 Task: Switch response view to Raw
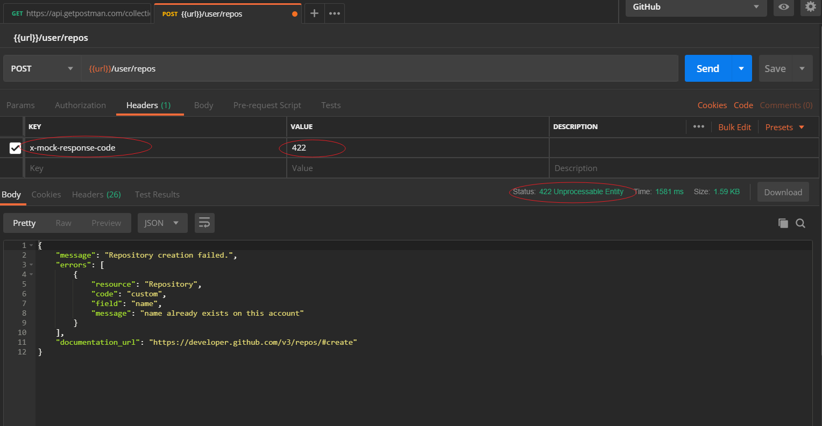pos(63,223)
